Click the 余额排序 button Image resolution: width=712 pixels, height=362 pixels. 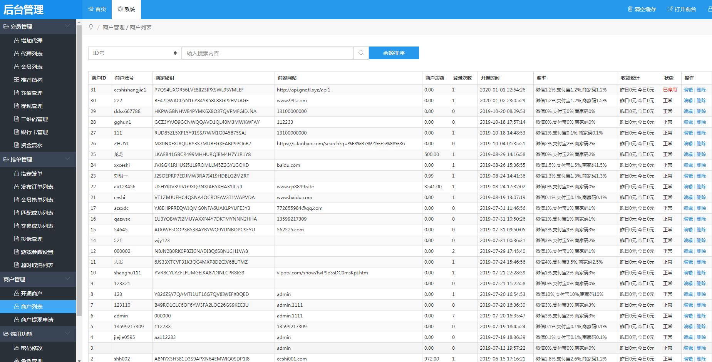(x=394, y=53)
